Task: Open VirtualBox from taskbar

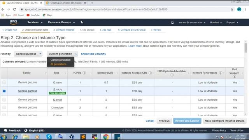Action: coord(72,137)
